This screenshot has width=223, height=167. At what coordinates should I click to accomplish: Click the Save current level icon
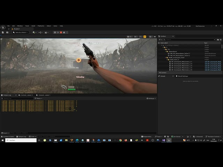point(3,32)
